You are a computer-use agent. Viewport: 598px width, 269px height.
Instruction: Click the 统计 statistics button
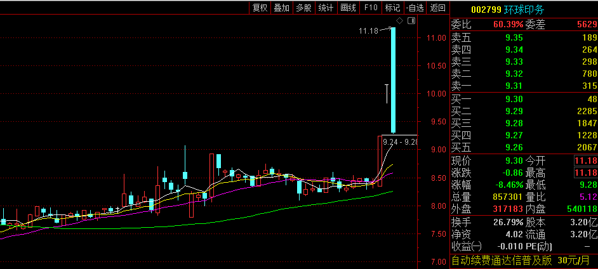coord(326,8)
